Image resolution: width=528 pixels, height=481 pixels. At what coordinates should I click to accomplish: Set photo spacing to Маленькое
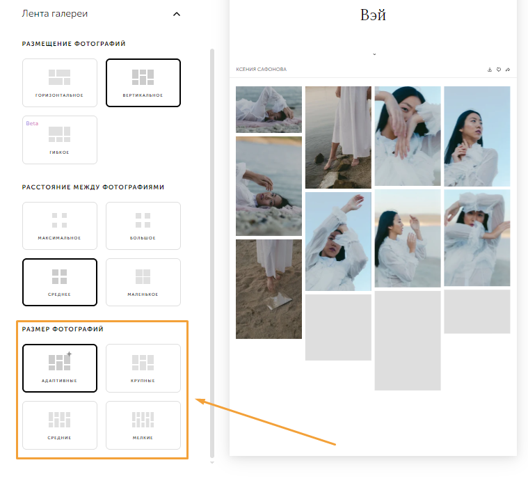click(x=143, y=283)
